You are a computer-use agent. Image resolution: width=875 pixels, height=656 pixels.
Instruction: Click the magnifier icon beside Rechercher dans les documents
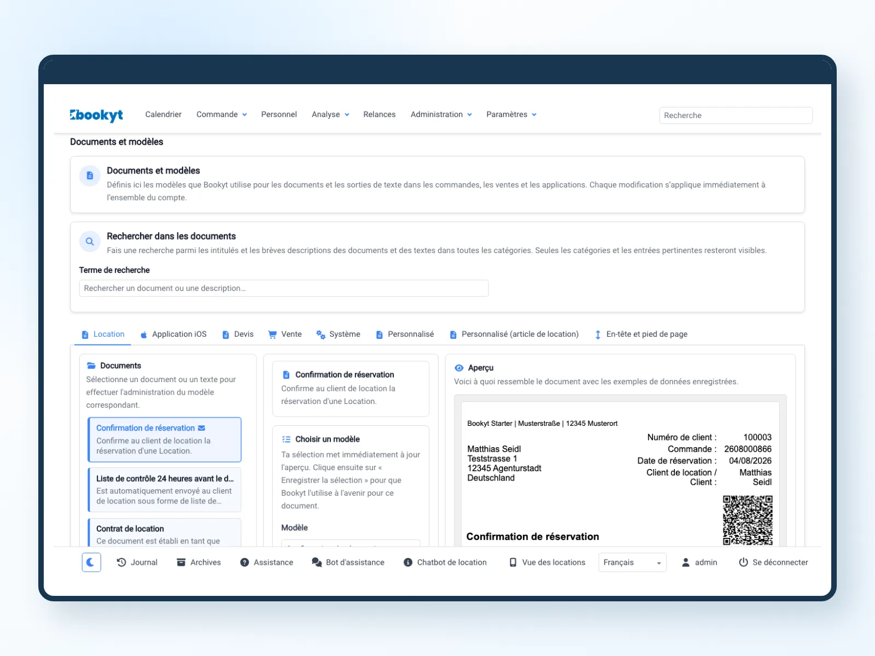click(x=90, y=242)
